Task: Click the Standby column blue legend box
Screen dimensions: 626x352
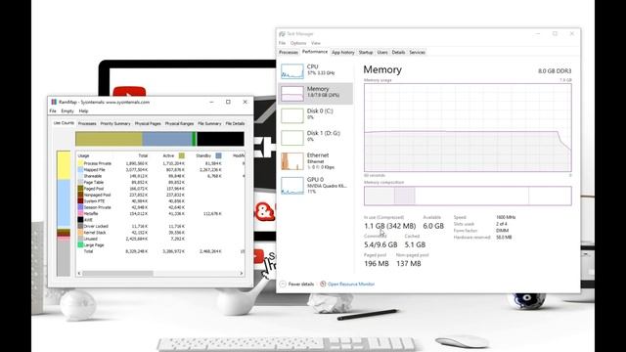Action: tap(218, 155)
